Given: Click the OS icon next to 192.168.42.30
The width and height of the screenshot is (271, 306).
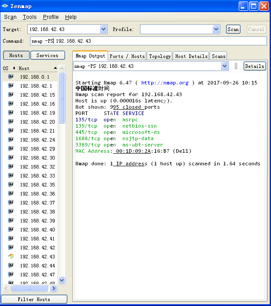Looking at the screenshot, I should (11, 157).
